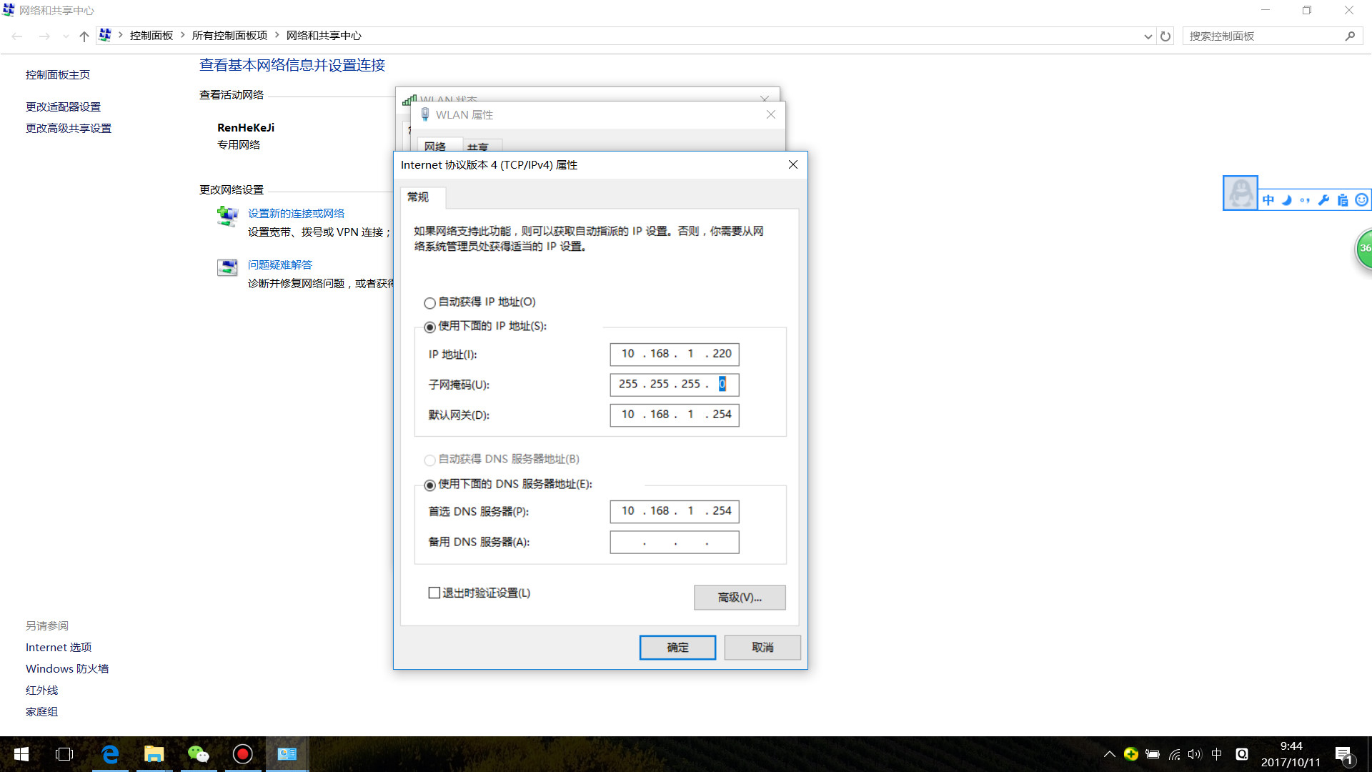Click the up-arrow navigation icon
This screenshot has width=1372, height=772.
[84, 36]
